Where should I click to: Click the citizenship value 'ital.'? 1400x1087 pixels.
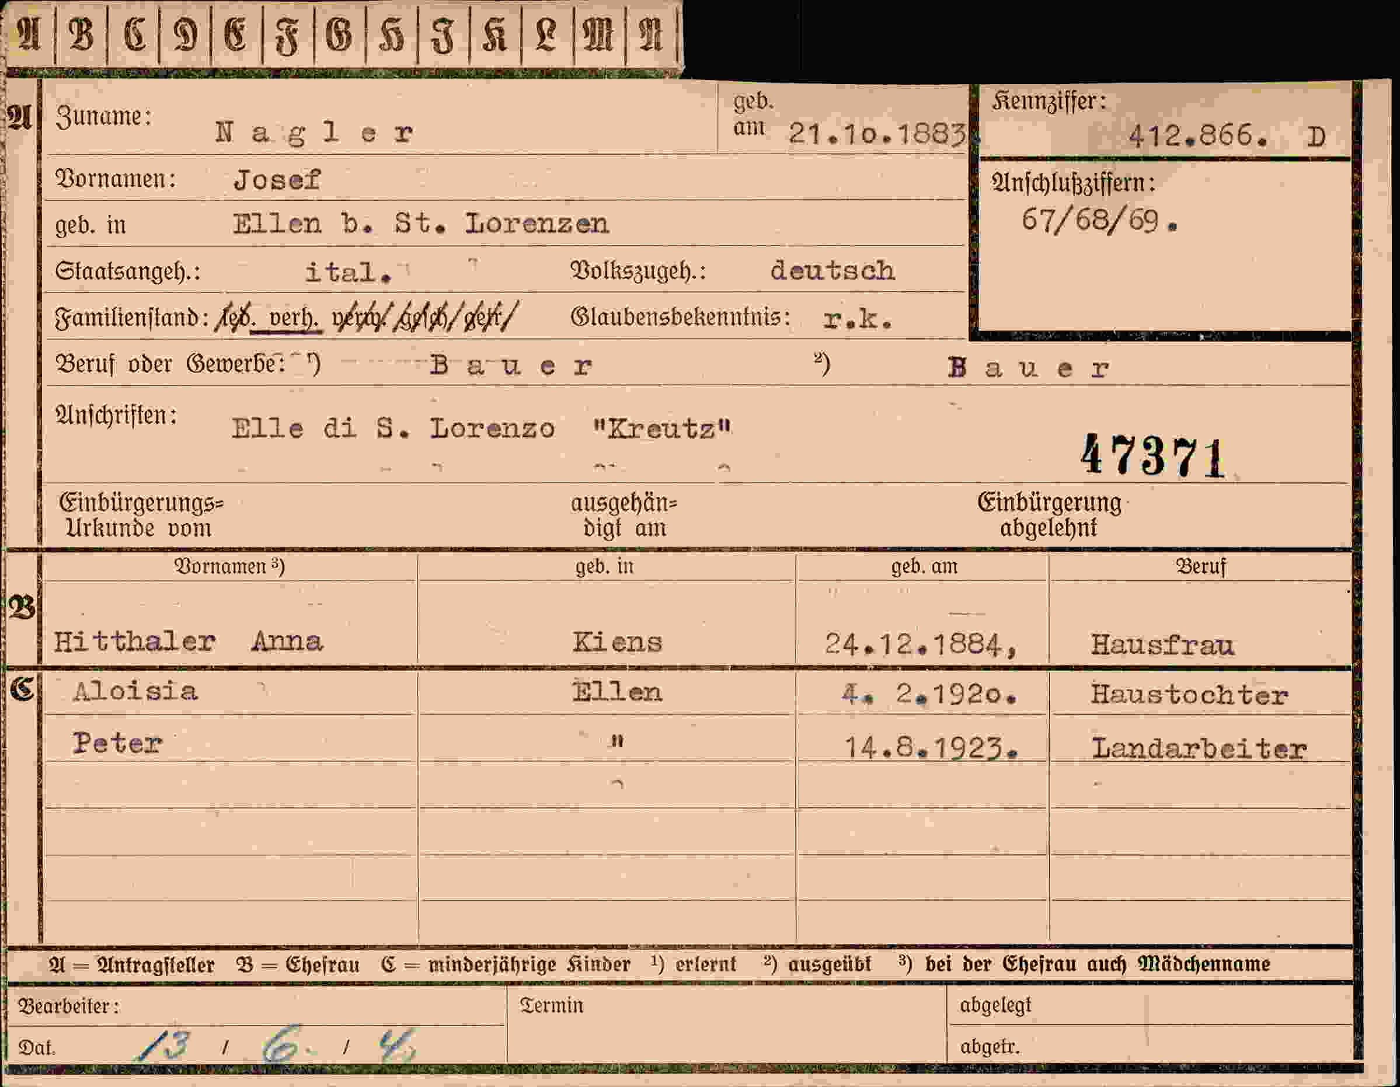[348, 273]
